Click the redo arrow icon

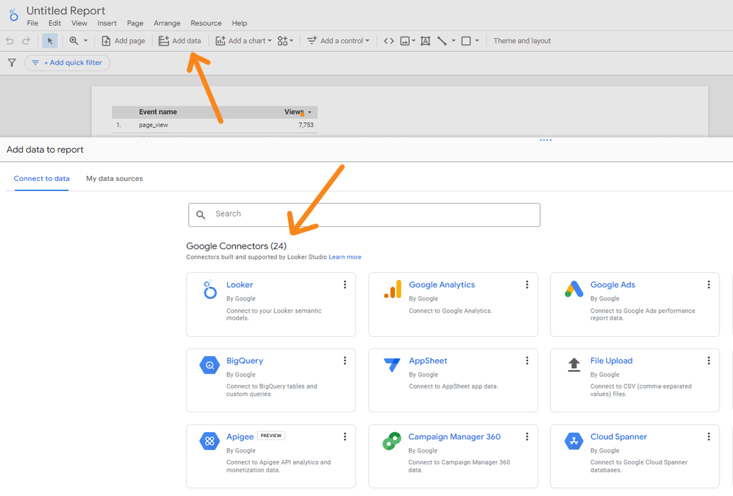coord(26,41)
